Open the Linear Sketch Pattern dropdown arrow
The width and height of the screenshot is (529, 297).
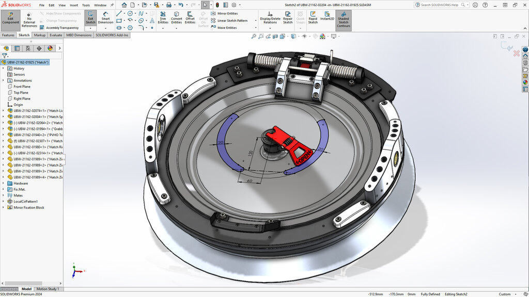255,21
